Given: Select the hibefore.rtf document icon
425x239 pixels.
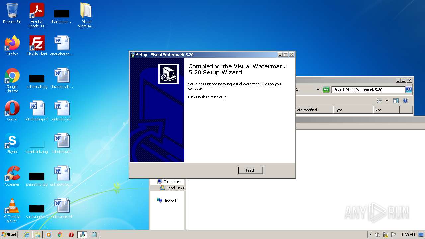Looking at the screenshot, I should point(62,143).
